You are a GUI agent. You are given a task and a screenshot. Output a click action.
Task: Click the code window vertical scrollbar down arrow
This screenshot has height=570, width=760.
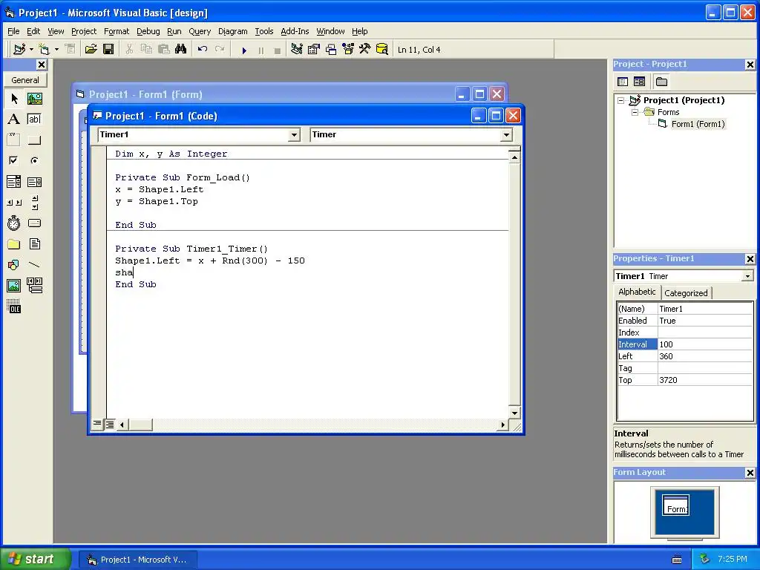point(514,413)
